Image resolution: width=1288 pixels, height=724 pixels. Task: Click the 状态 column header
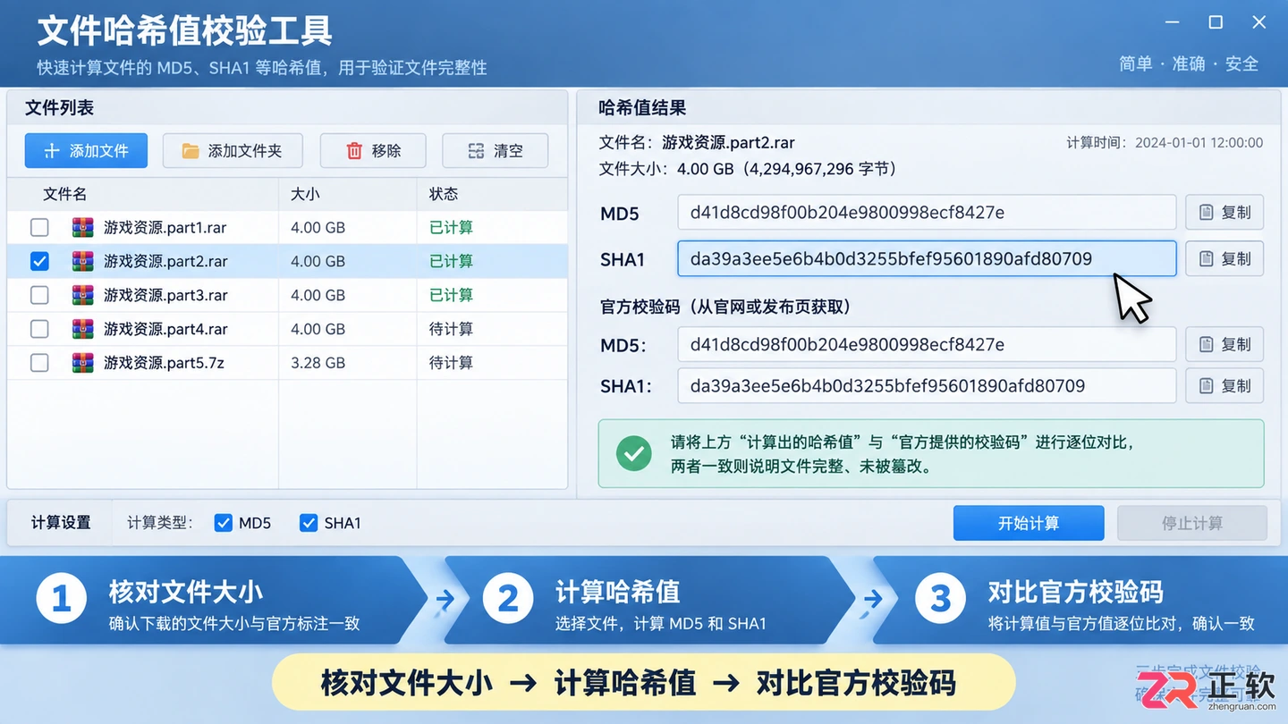(x=444, y=194)
